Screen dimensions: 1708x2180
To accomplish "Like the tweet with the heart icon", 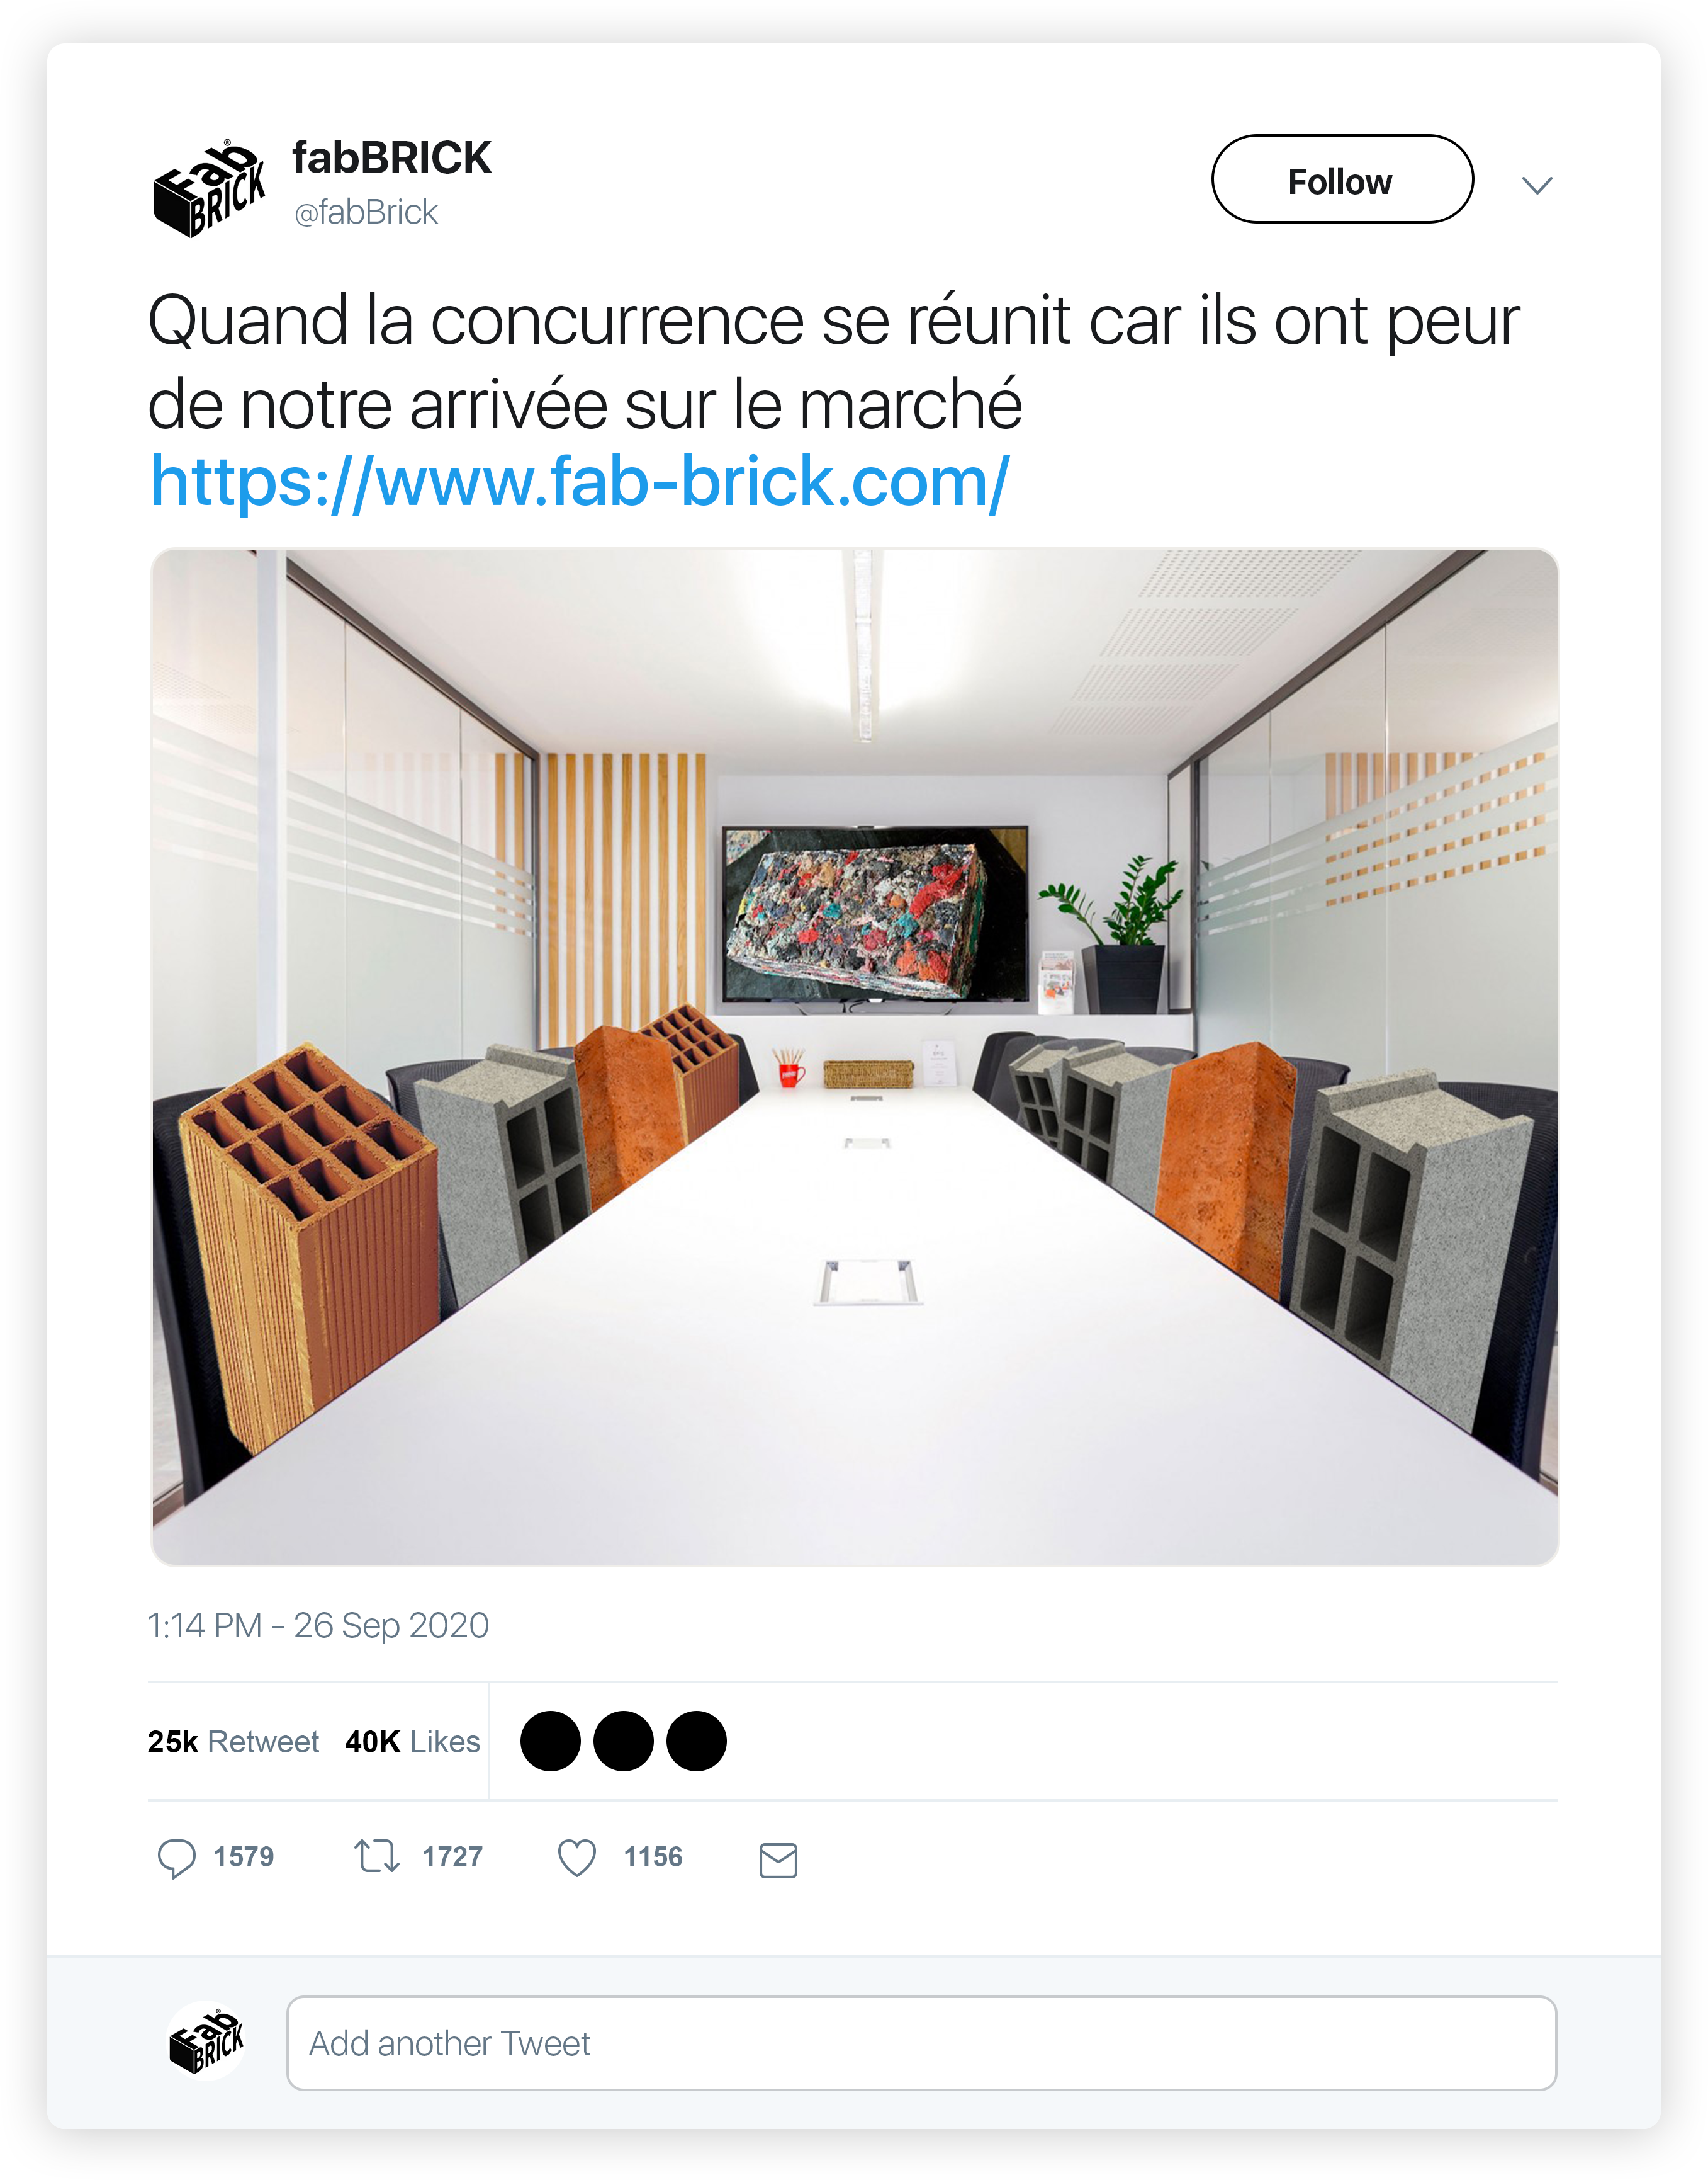I will [x=577, y=1858].
